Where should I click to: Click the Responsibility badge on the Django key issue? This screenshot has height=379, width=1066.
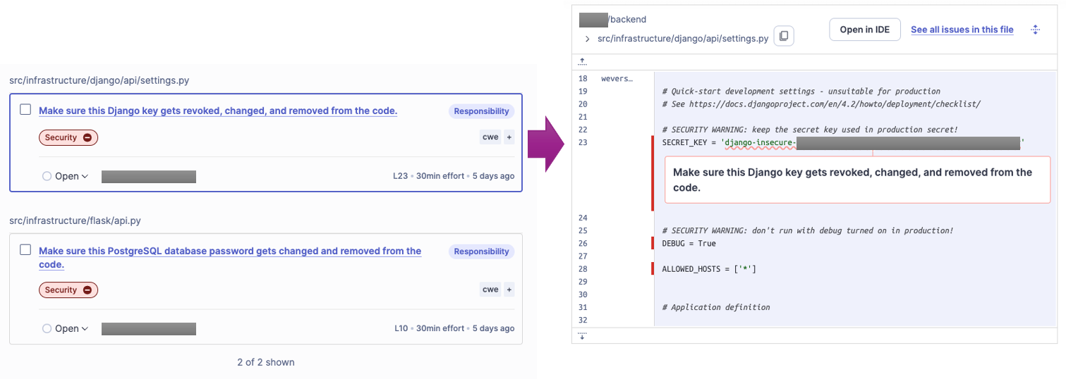click(x=481, y=111)
